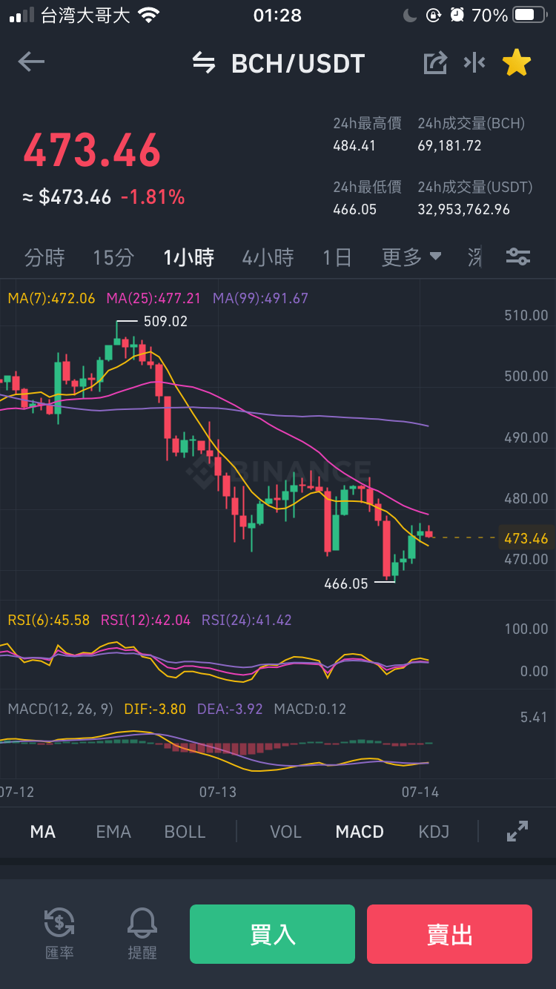Select the 15分 interval tab

113,257
